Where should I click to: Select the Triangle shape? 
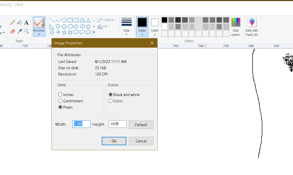(88, 20)
